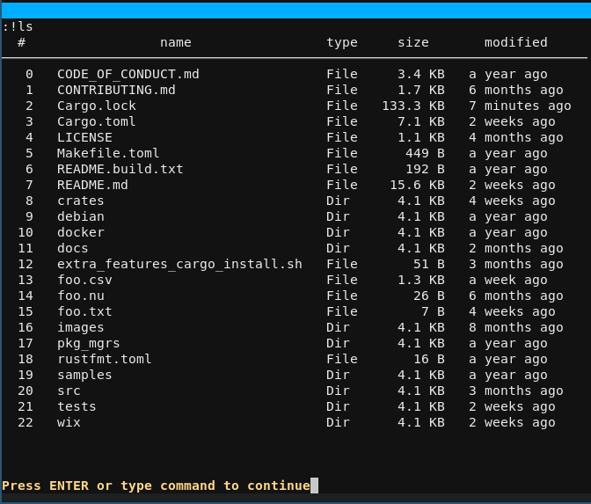Click the Cargo.lock file name
Viewport: 591px width, 504px height.
(x=97, y=106)
